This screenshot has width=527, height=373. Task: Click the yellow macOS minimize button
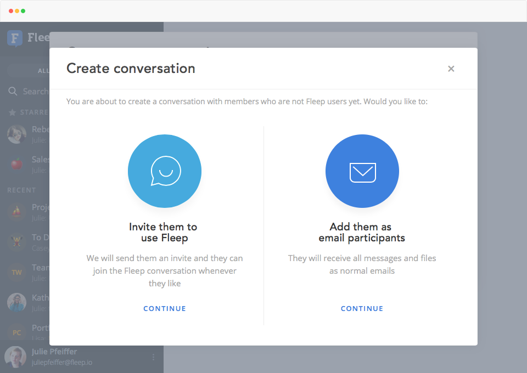(17, 11)
